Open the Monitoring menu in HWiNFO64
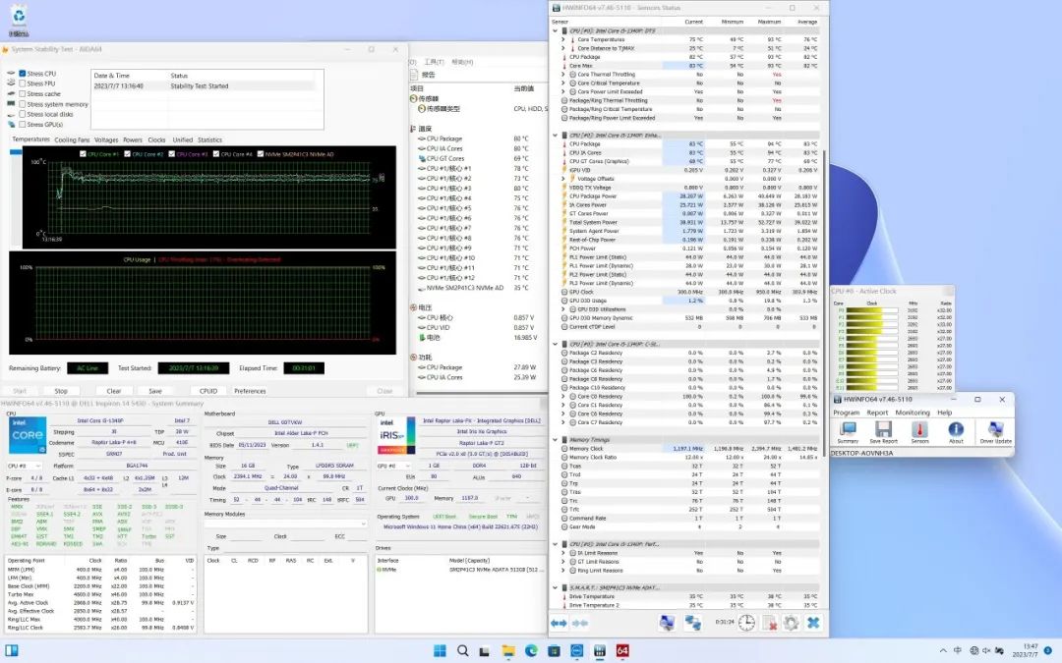This screenshot has height=663, width=1062. [x=912, y=413]
